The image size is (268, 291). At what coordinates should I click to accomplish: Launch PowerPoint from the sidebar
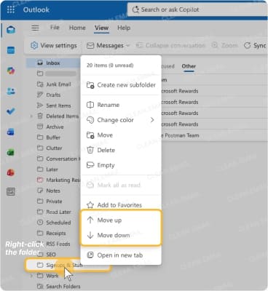pos(11,172)
